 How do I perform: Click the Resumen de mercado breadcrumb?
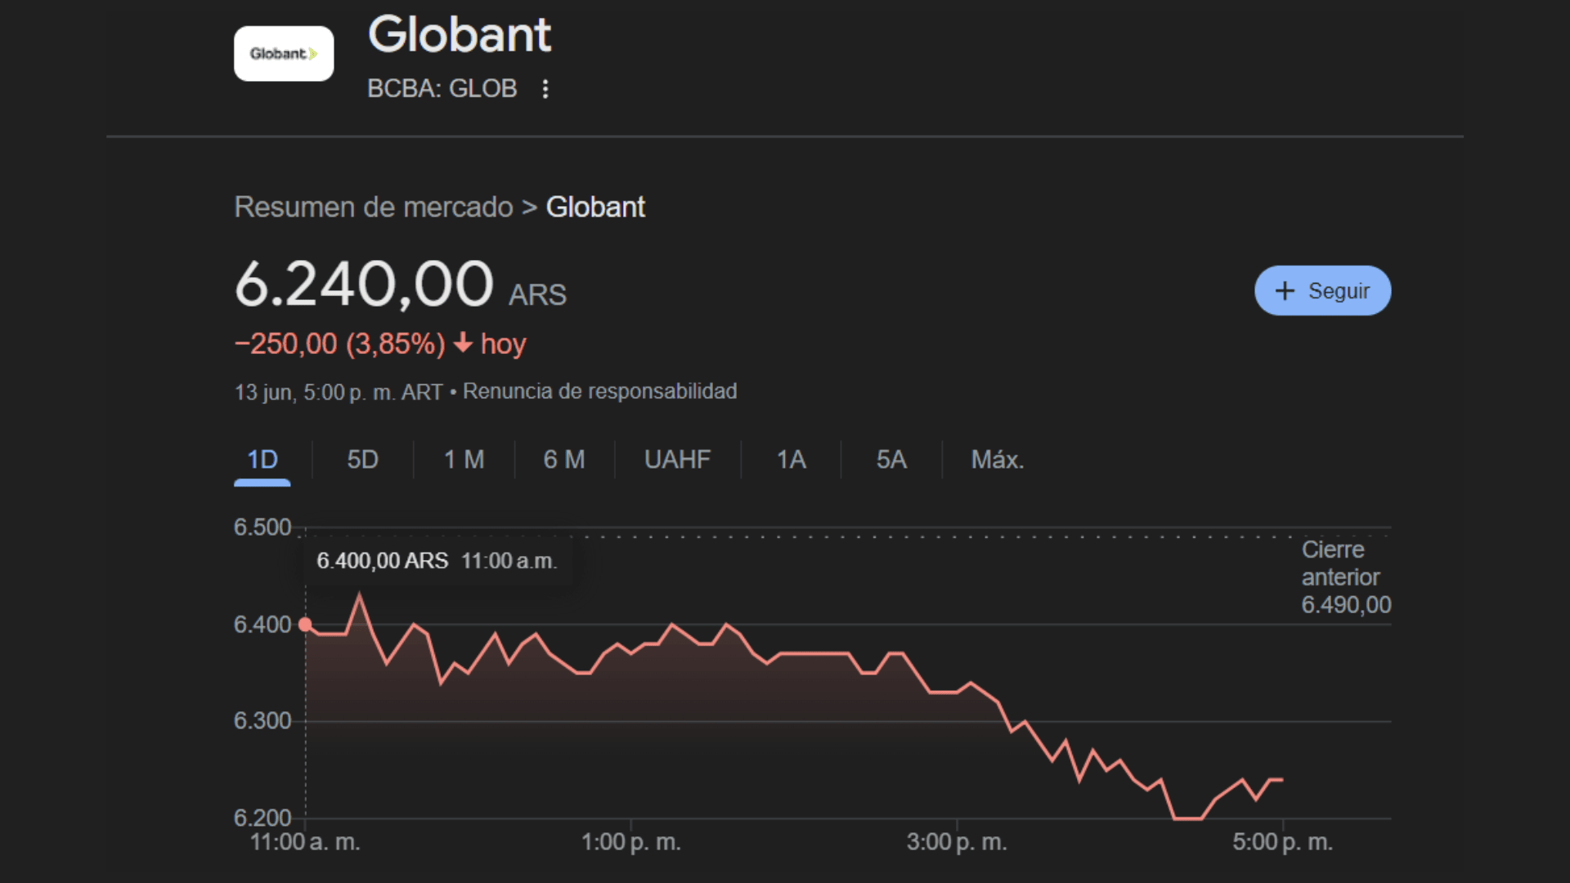tap(373, 208)
